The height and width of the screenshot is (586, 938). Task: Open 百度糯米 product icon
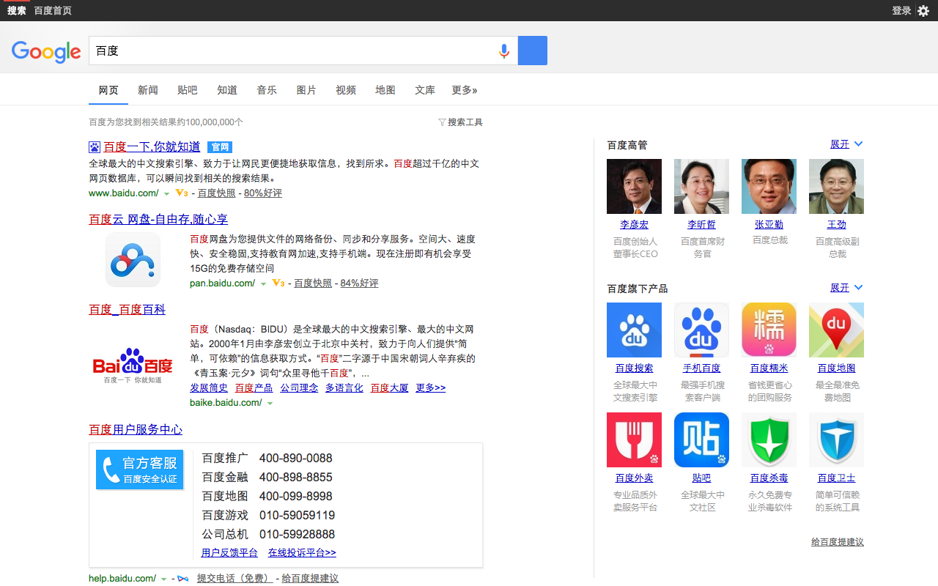click(x=769, y=330)
